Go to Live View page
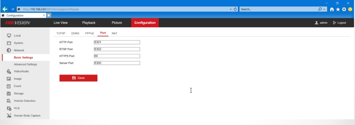 click(x=60, y=23)
